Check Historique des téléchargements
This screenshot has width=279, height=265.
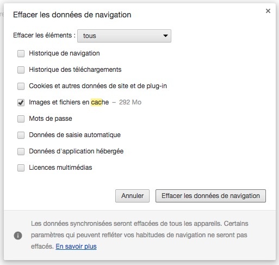(x=21, y=70)
